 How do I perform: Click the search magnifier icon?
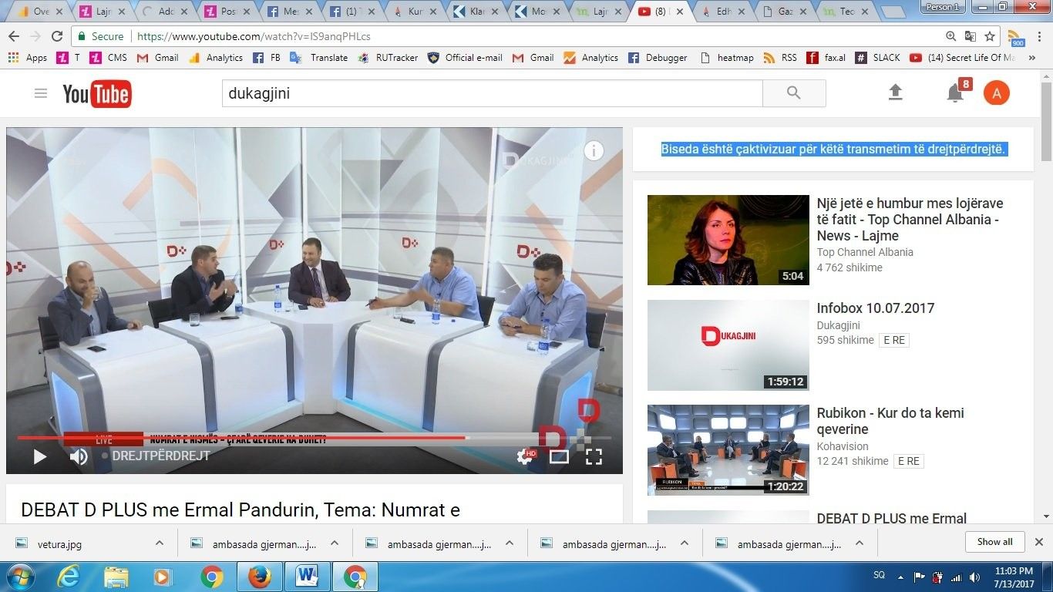coord(794,92)
